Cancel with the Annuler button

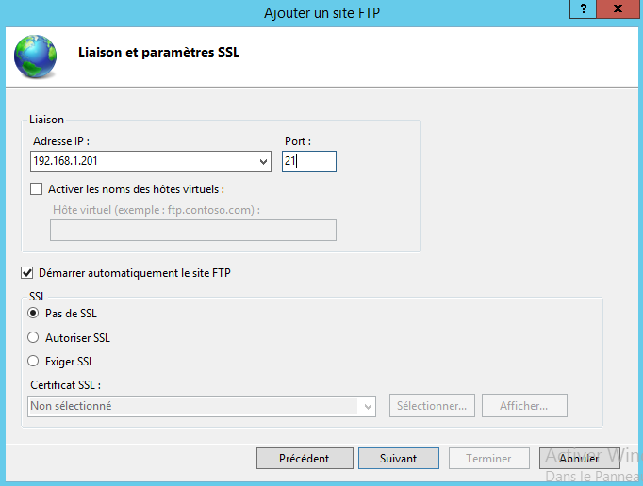tap(579, 459)
